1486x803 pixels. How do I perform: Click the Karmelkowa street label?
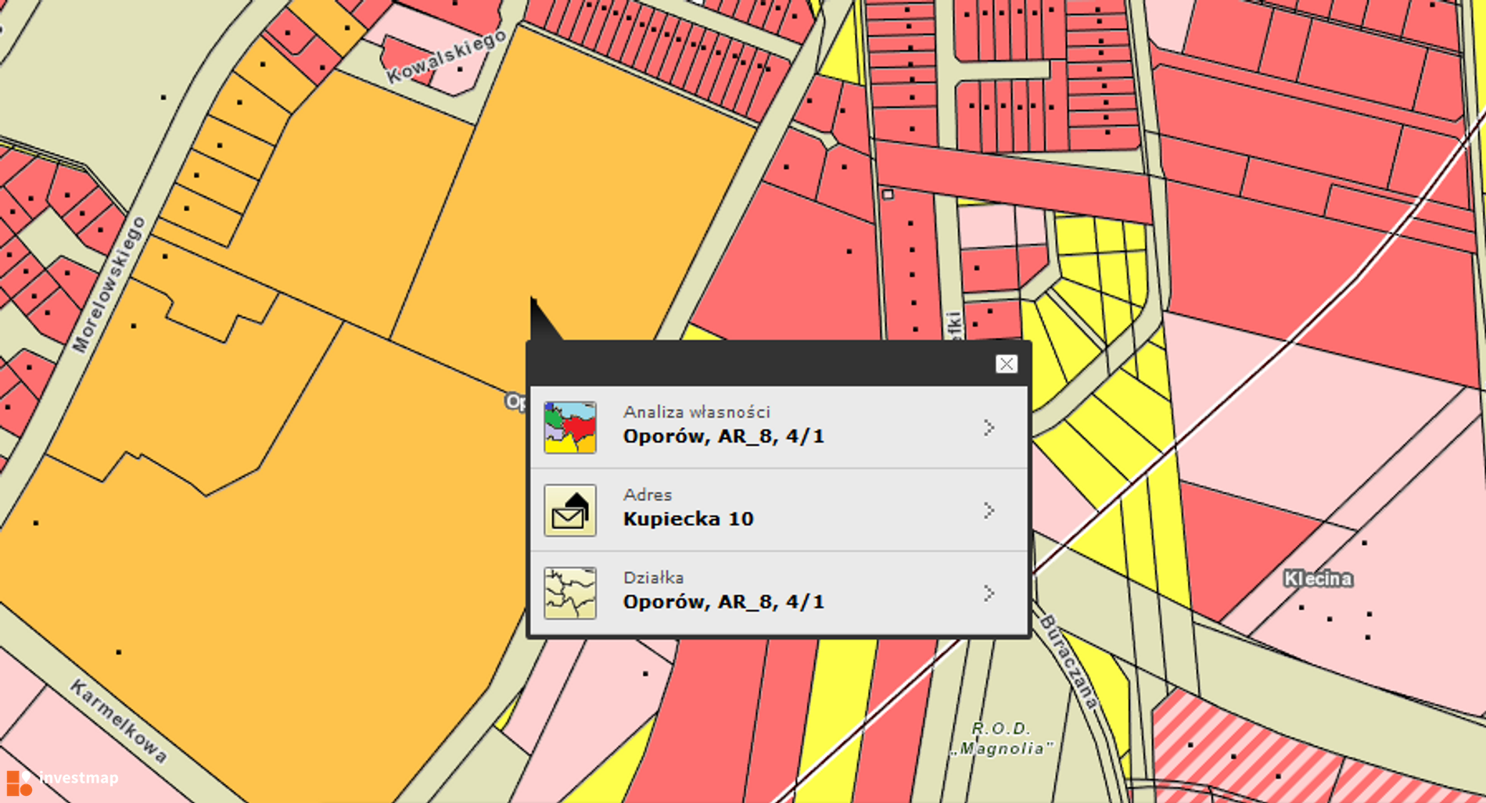(x=118, y=721)
